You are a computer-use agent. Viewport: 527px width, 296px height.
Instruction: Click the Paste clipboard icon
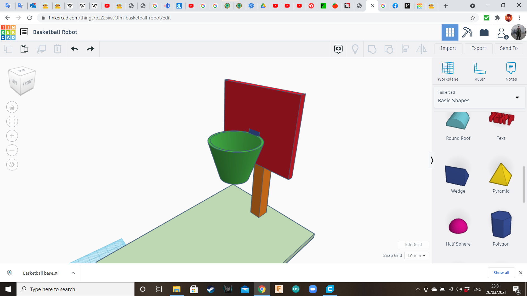(x=24, y=49)
